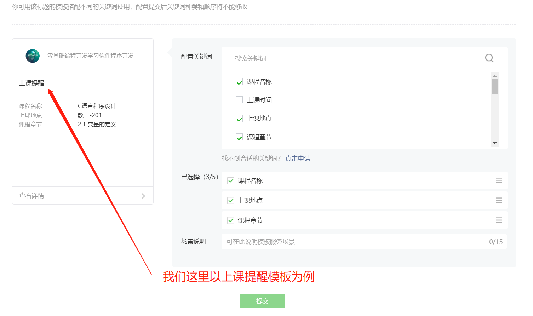The height and width of the screenshot is (316, 533).
Task: Click the C语言程序设计 preview value
Action: click(x=97, y=106)
